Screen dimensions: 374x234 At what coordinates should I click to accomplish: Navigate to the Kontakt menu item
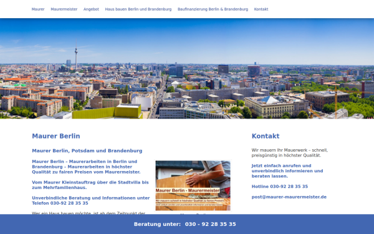pyautogui.click(x=261, y=9)
